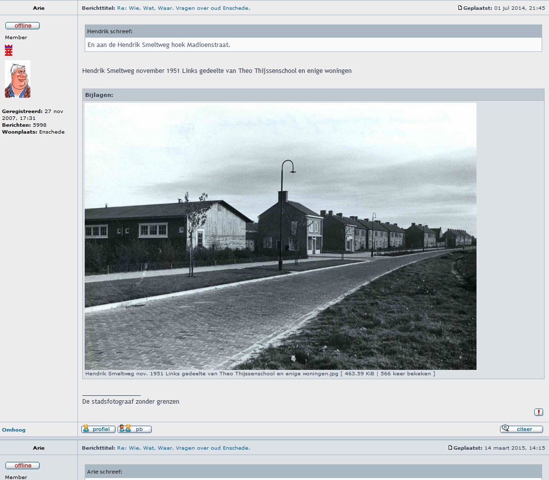Click the 'Arie schreef:' quote header

pos(104,472)
